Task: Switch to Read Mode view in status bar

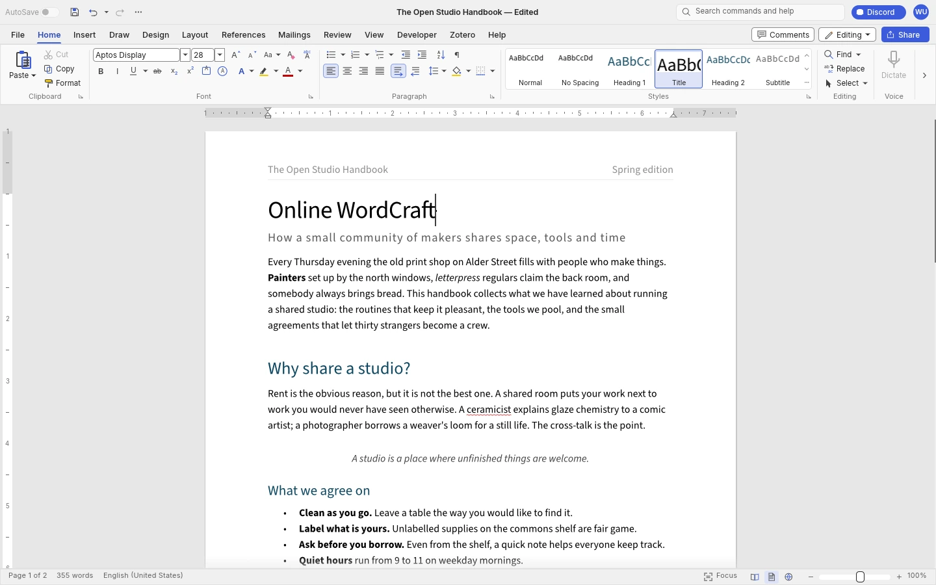Action: (755, 577)
